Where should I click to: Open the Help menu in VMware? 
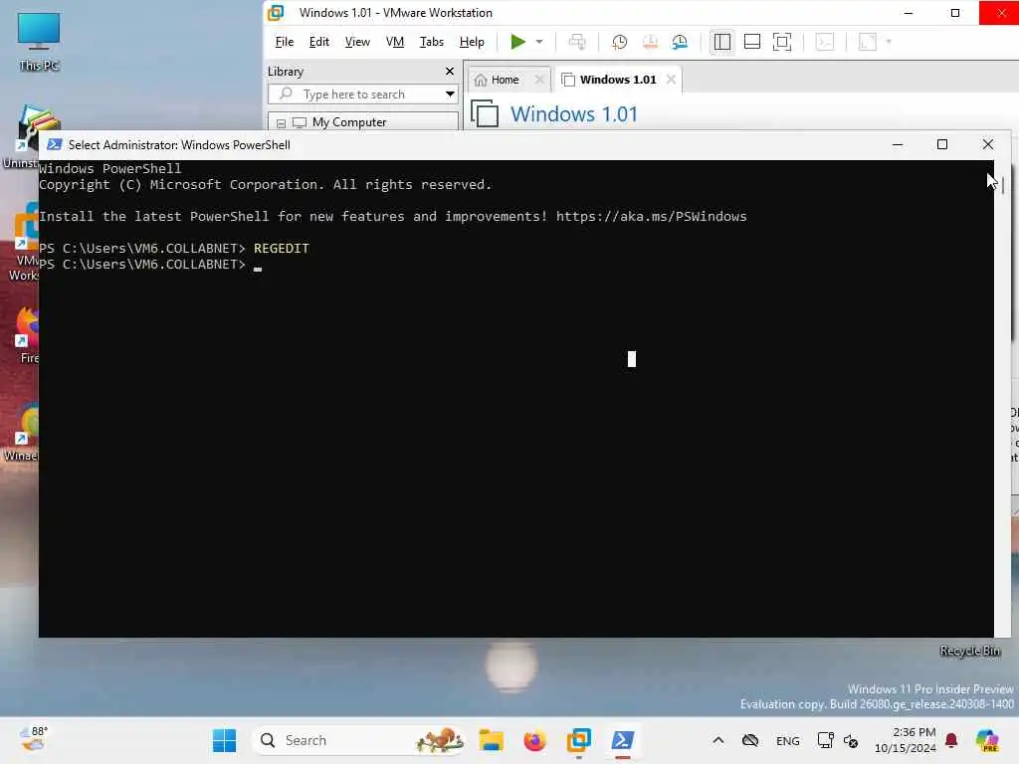(472, 42)
